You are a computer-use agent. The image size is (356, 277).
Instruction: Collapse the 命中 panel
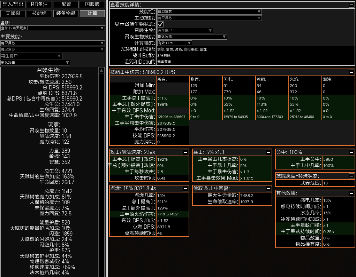(x=351, y=152)
